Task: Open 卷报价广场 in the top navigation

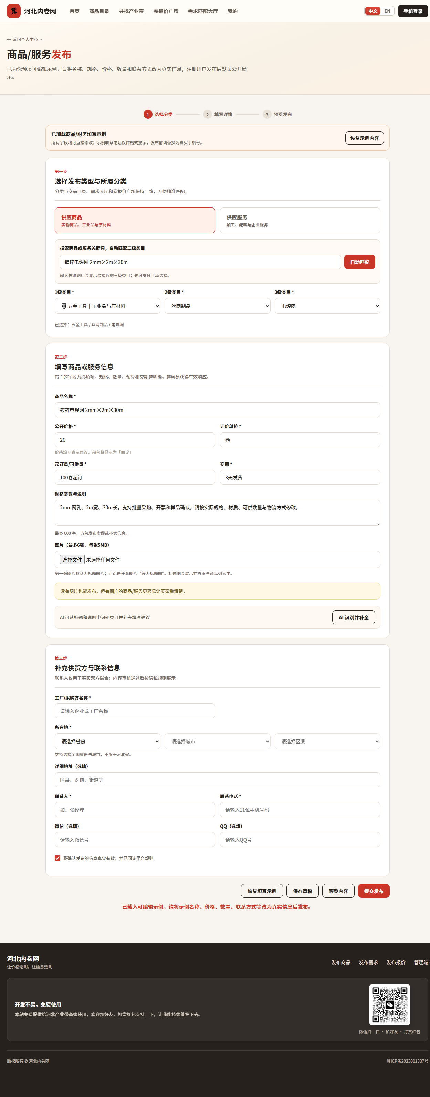Action: 166,11
